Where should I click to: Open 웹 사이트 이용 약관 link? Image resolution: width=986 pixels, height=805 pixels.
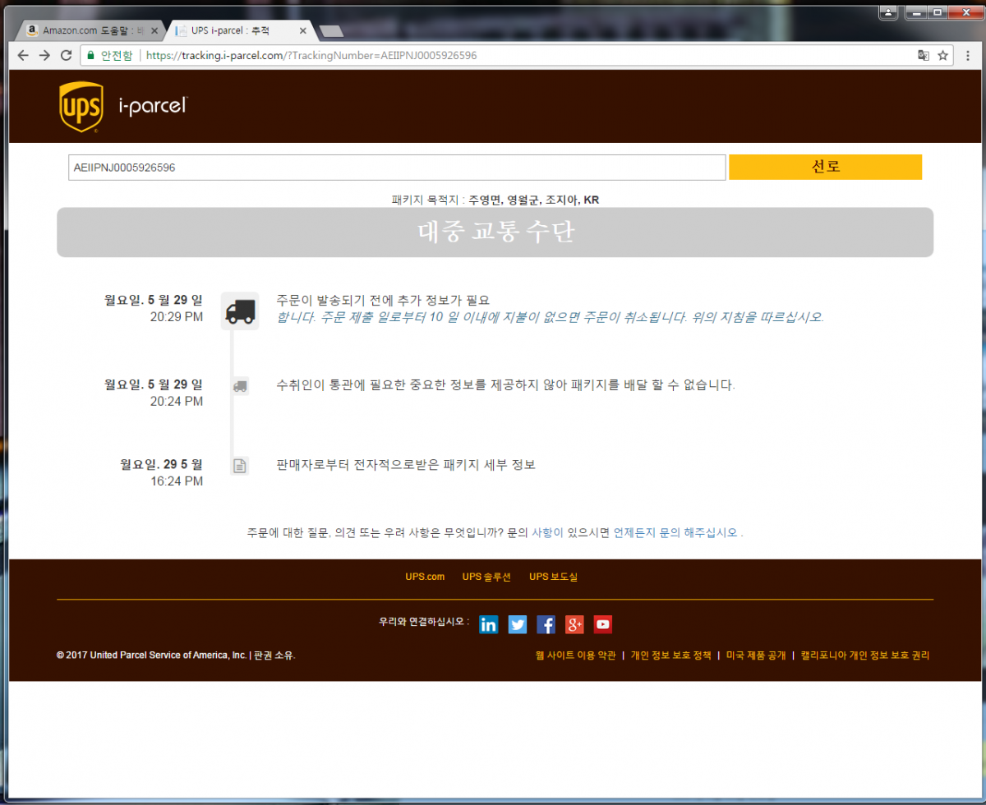click(575, 655)
